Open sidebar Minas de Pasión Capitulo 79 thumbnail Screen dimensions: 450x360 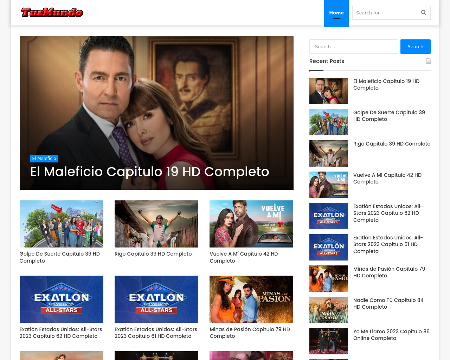[x=329, y=278]
